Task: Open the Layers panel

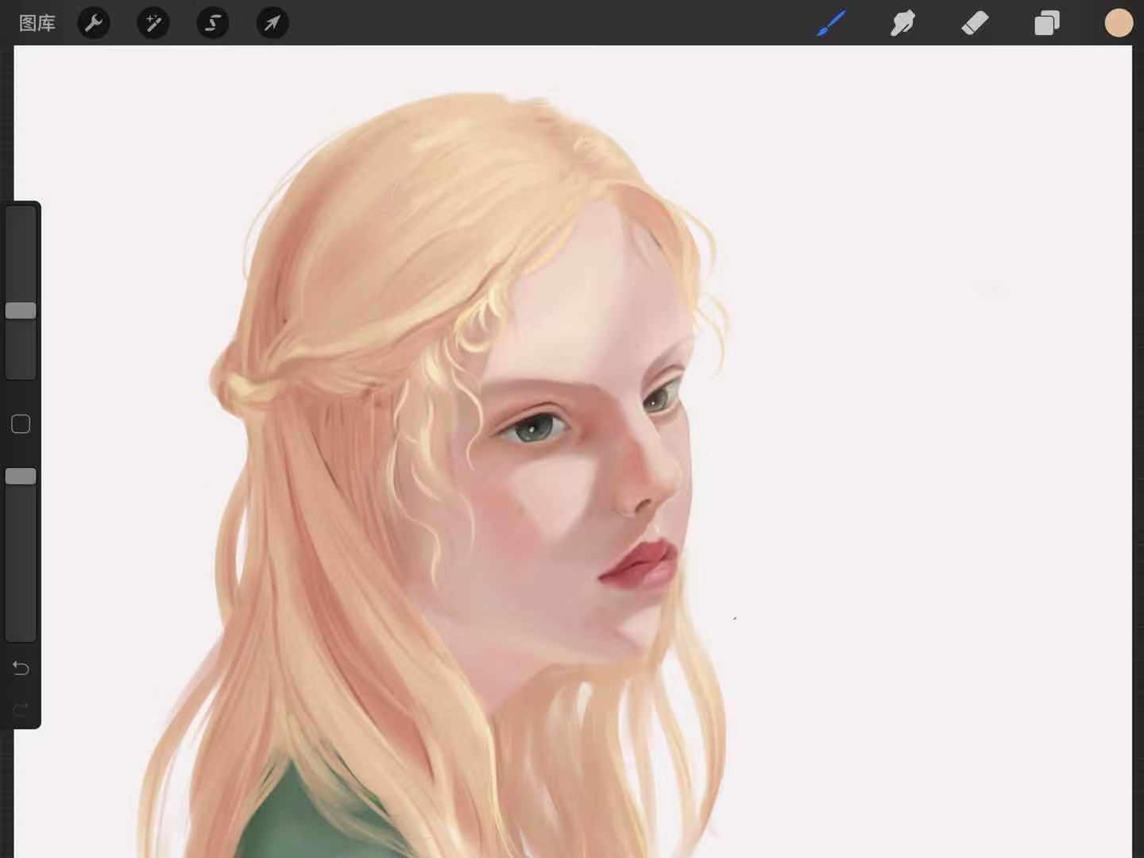Action: click(1046, 23)
